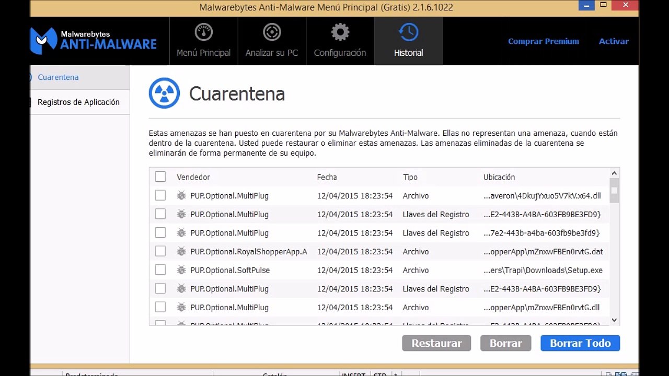Sort by the Fecha column header
669x376 pixels.
(327, 177)
